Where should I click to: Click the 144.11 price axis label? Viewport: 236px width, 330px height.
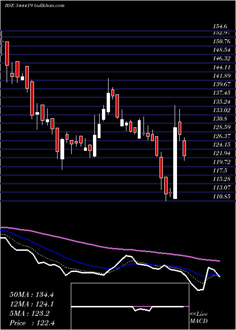pyautogui.click(x=222, y=67)
